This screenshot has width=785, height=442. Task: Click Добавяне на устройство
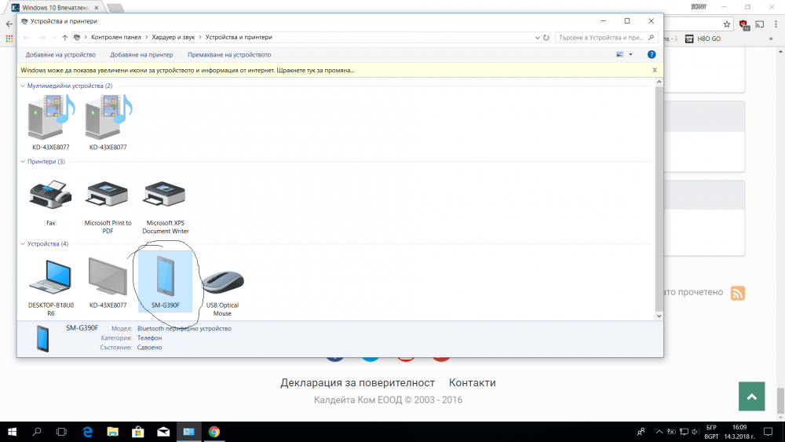pyautogui.click(x=60, y=55)
